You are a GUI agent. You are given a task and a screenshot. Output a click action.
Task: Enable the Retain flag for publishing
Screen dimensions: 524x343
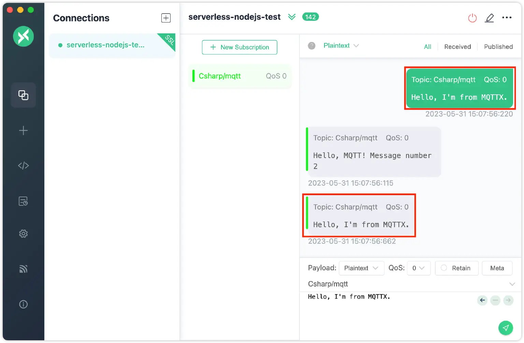pos(456,268)
